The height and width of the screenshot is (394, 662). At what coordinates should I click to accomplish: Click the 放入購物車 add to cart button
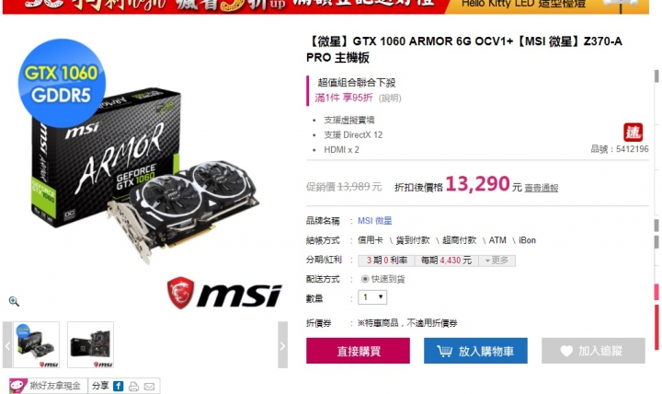pos(476,351)
